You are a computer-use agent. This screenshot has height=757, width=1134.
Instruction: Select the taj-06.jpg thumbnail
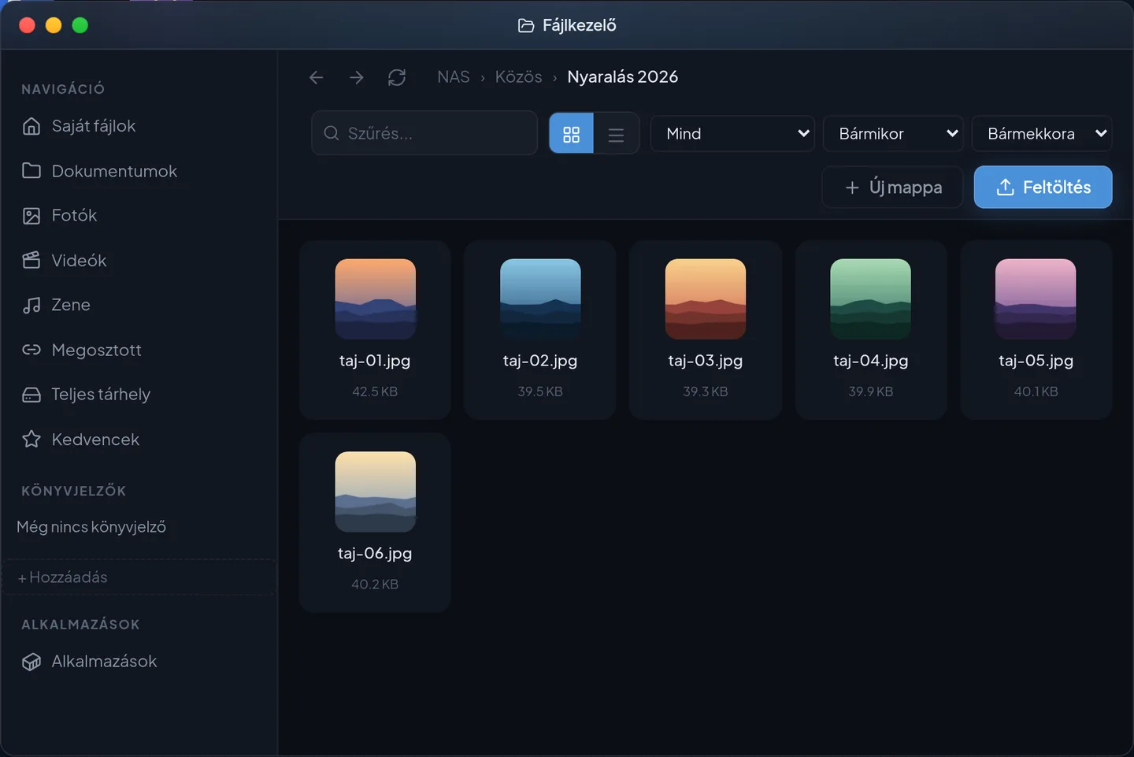(376, 492)
